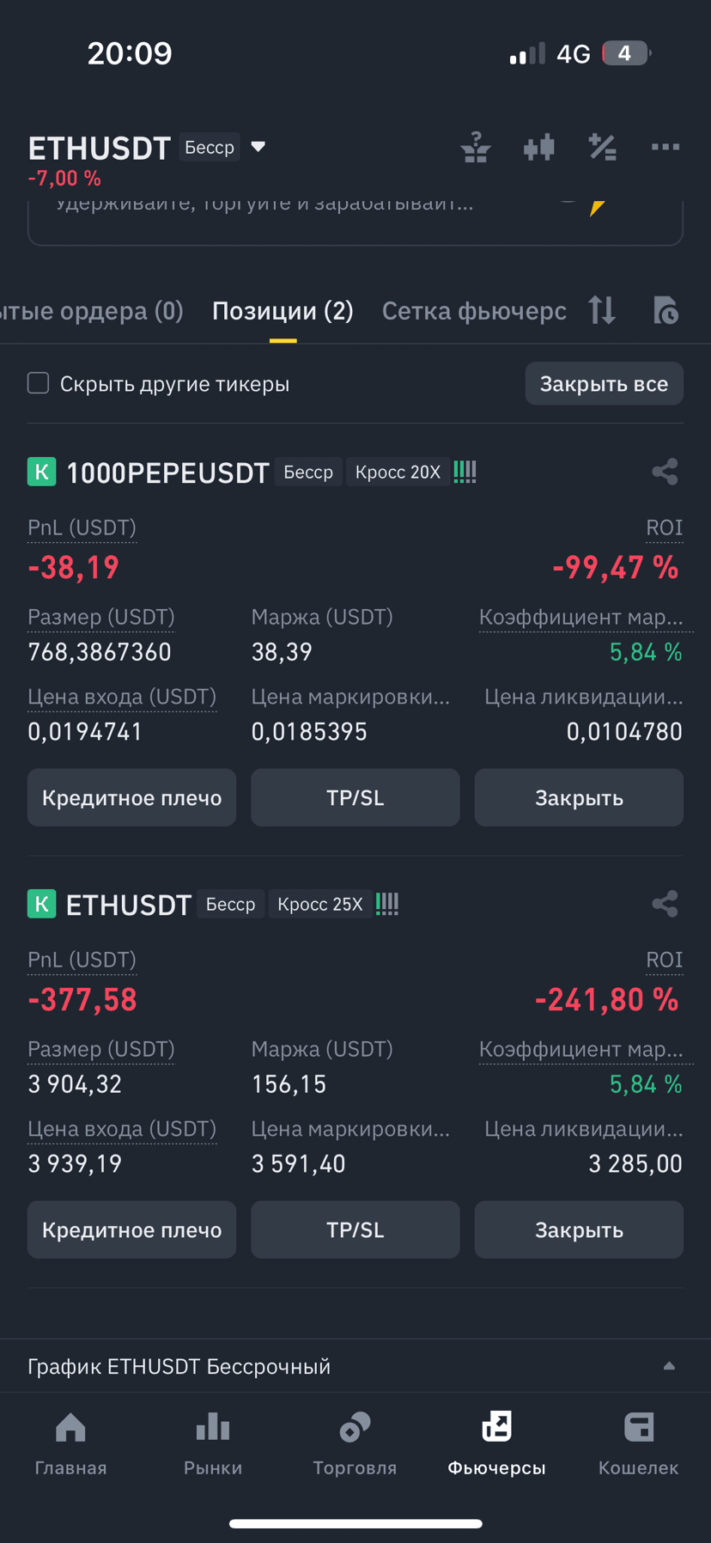Share the ETHUSDT position

click(x=665, y=904)
